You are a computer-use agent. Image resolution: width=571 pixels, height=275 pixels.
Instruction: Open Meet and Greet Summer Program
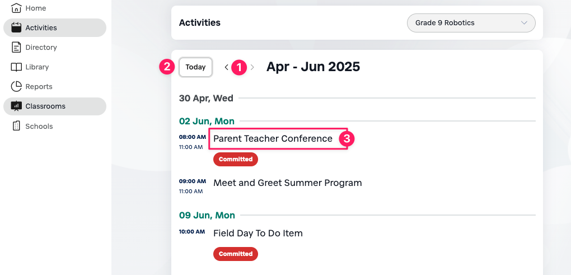coord(287,183)
